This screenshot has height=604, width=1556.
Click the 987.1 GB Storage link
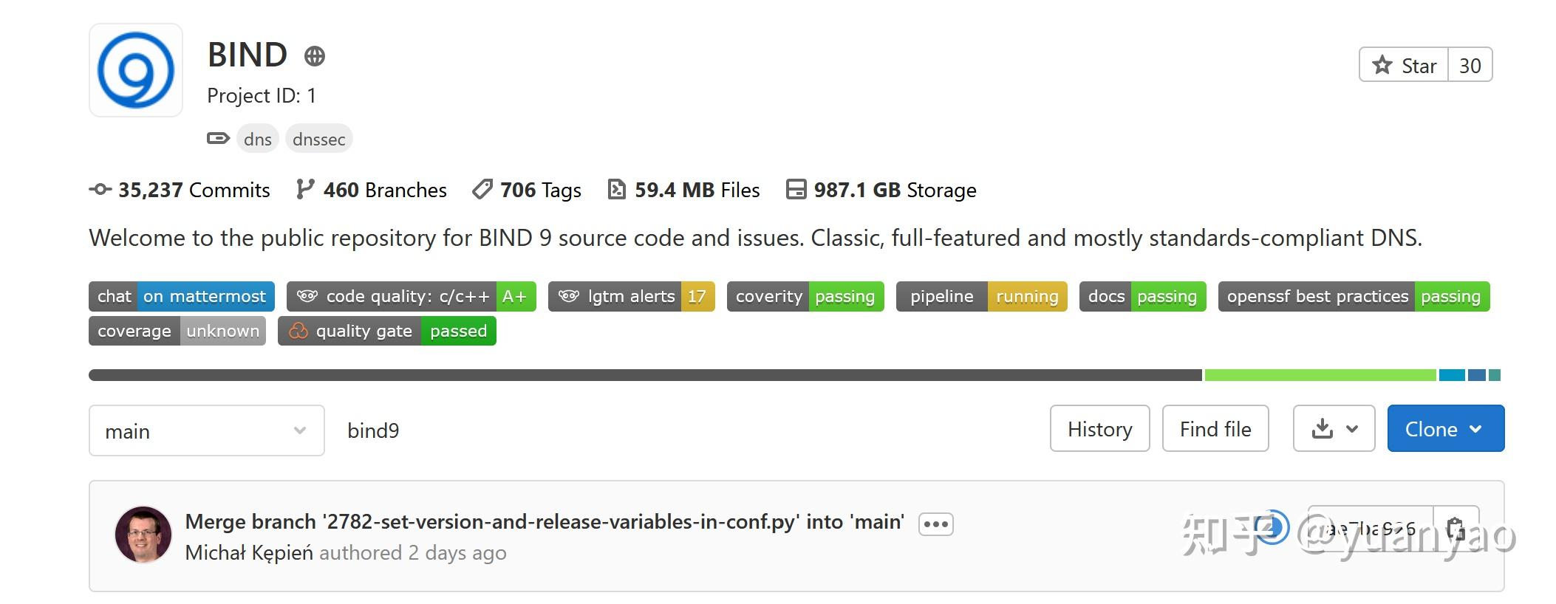[881, 190]
